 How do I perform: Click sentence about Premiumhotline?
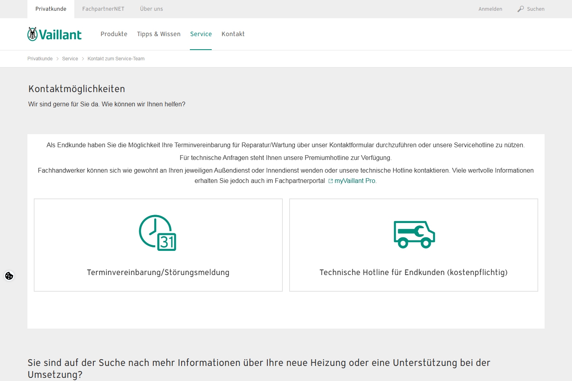[x=286, y=158]
